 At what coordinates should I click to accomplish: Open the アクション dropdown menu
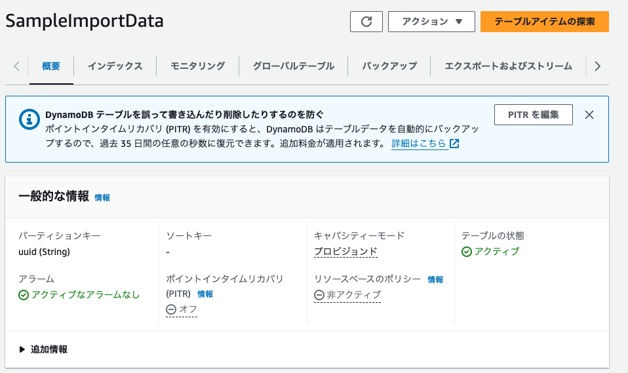click(430, 21)
